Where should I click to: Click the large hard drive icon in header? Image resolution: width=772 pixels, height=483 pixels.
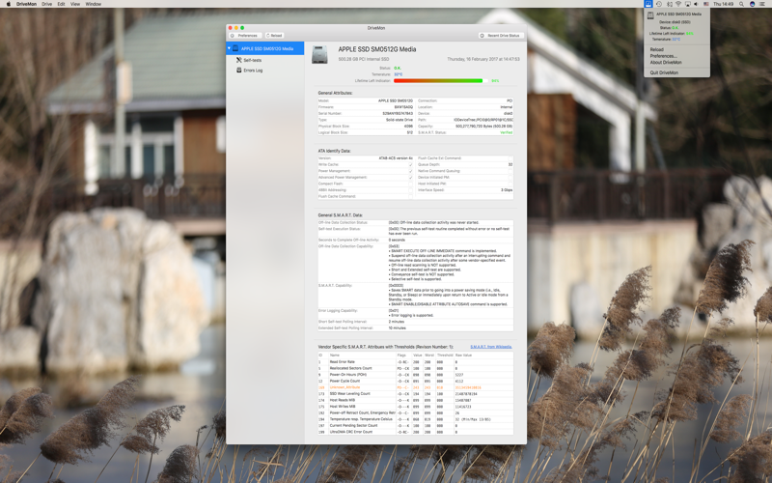[x=319, y=55]
